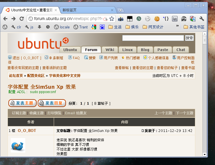Open the Google bookmark icon
215x165 pixels.
tap(94, 27)
